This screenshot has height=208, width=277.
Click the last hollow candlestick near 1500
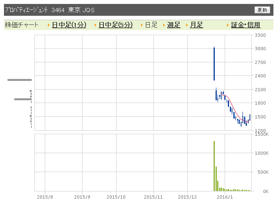coord(250,117)
